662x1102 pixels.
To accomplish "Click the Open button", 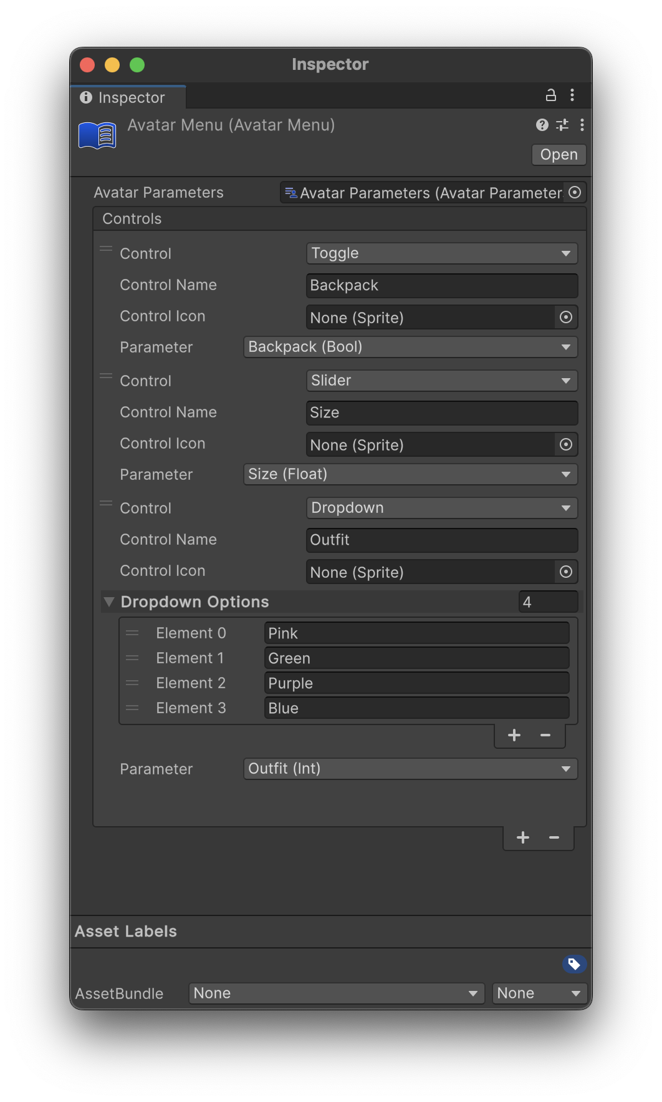I will pos(559,155).
